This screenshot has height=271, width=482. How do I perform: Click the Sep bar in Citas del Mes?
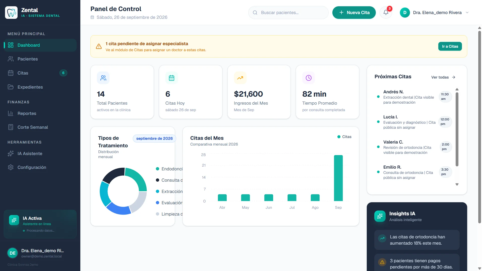(x=338, y=178)
